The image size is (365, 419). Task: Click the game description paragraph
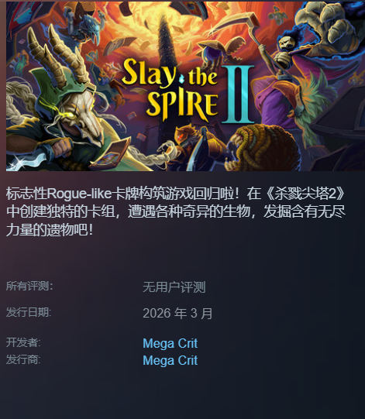coord(176,211)
